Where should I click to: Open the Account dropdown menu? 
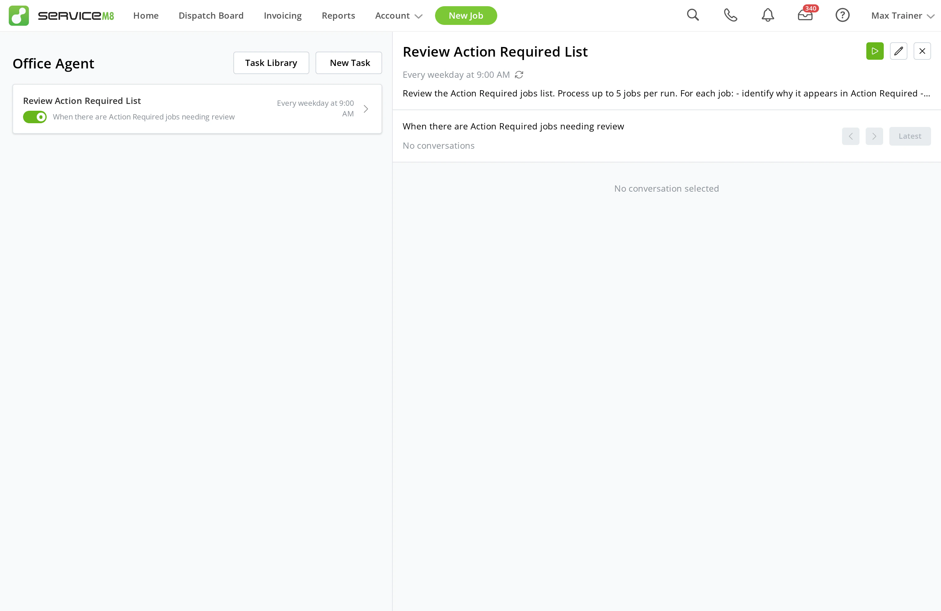pyautogui.click(x=398, y=16)
